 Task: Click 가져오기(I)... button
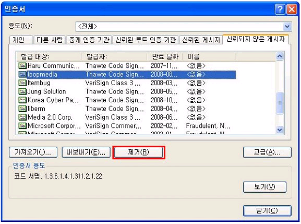pos(33,152)
